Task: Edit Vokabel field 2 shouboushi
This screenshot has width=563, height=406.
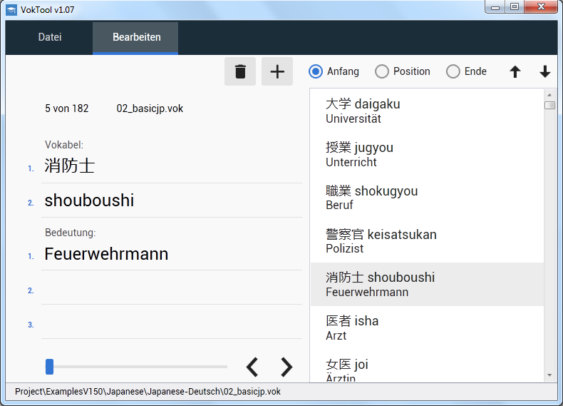Action: pos(172,201)
